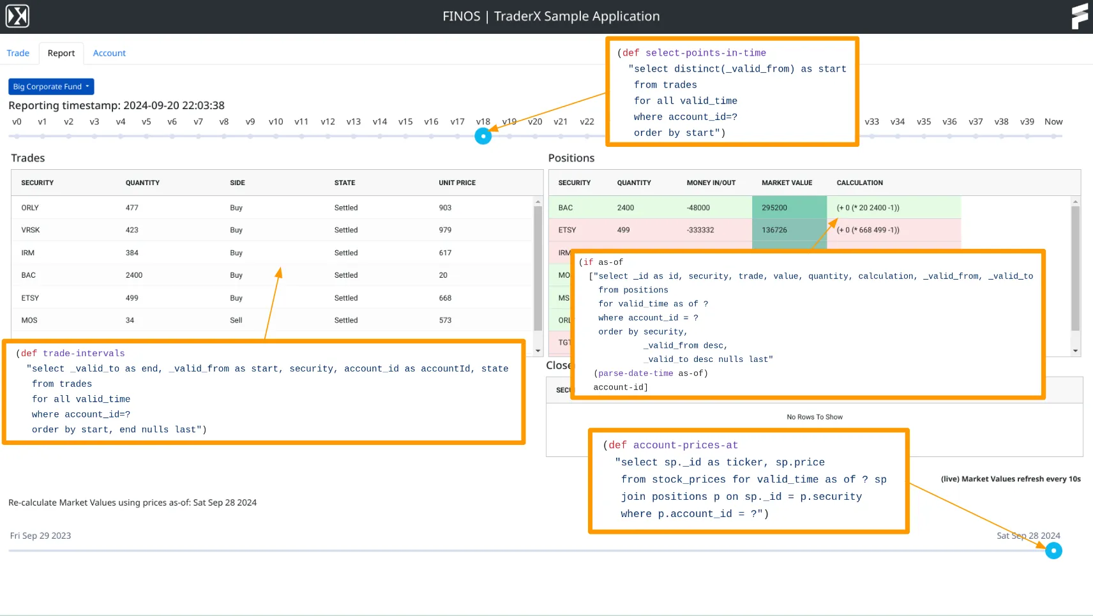The height and width of the screenshot is (616, 1093).
Task: Open the Big Corporate Fund account selector
Action: point(51,86)
